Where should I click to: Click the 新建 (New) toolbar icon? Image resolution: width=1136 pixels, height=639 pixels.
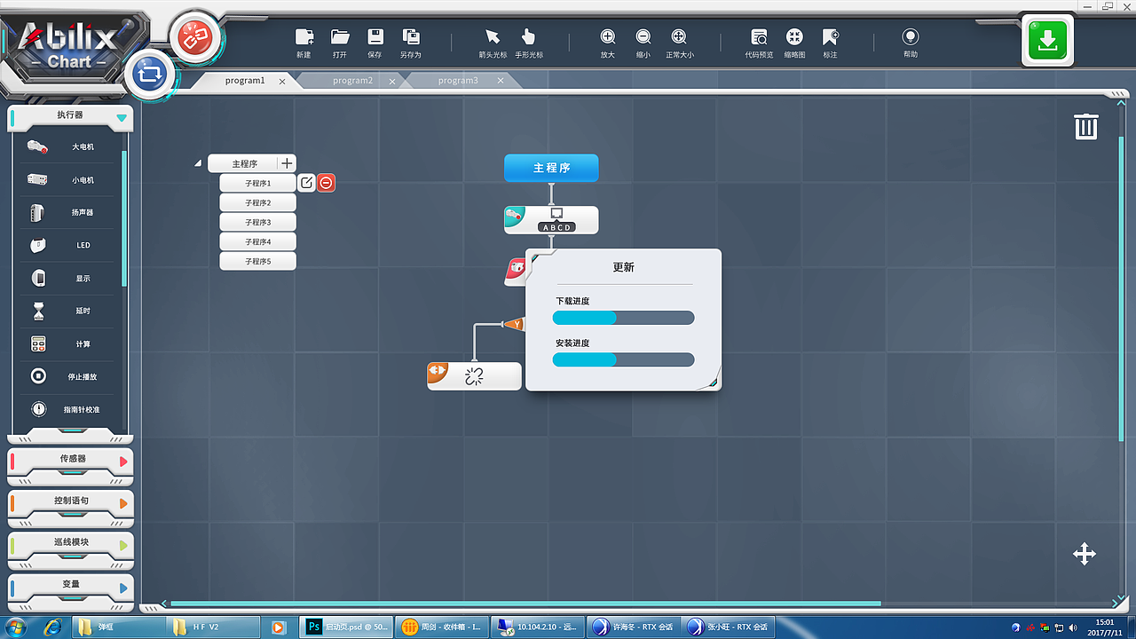[304, 37]
